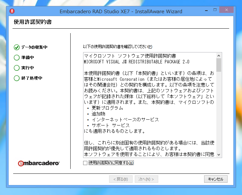Image resolution: width=242 pixels, height=195 pixels.
Task: Click the empty circle beside 終了処理中
Action: coord(17,78)
